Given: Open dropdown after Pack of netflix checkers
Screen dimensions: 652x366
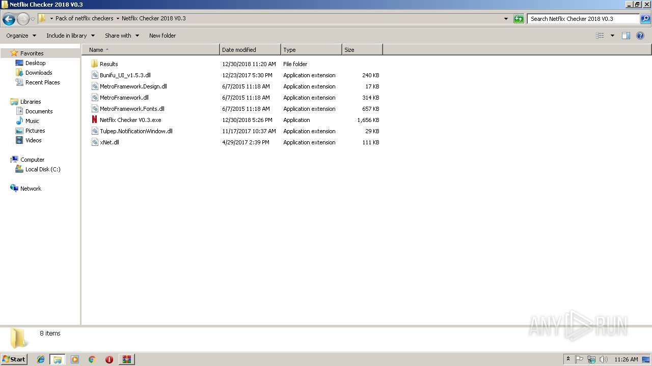Looking at the screenshot, I should 118,19.
